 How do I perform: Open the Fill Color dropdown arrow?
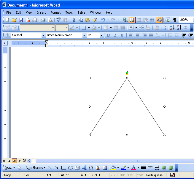coord(118,168)
